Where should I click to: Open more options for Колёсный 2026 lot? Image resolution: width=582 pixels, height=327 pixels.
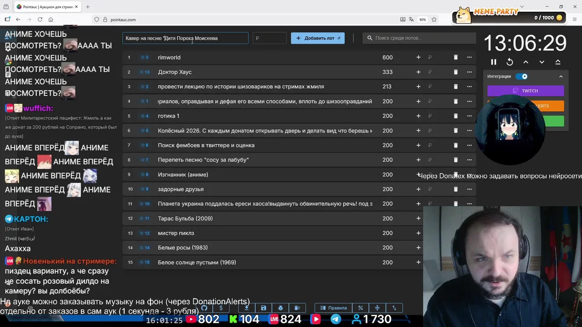[469, 130]
